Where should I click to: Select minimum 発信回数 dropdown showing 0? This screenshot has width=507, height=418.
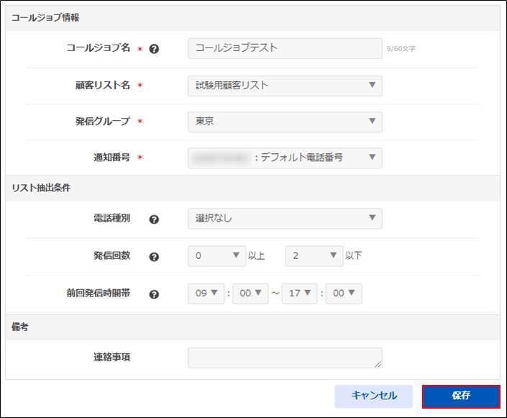216,255
